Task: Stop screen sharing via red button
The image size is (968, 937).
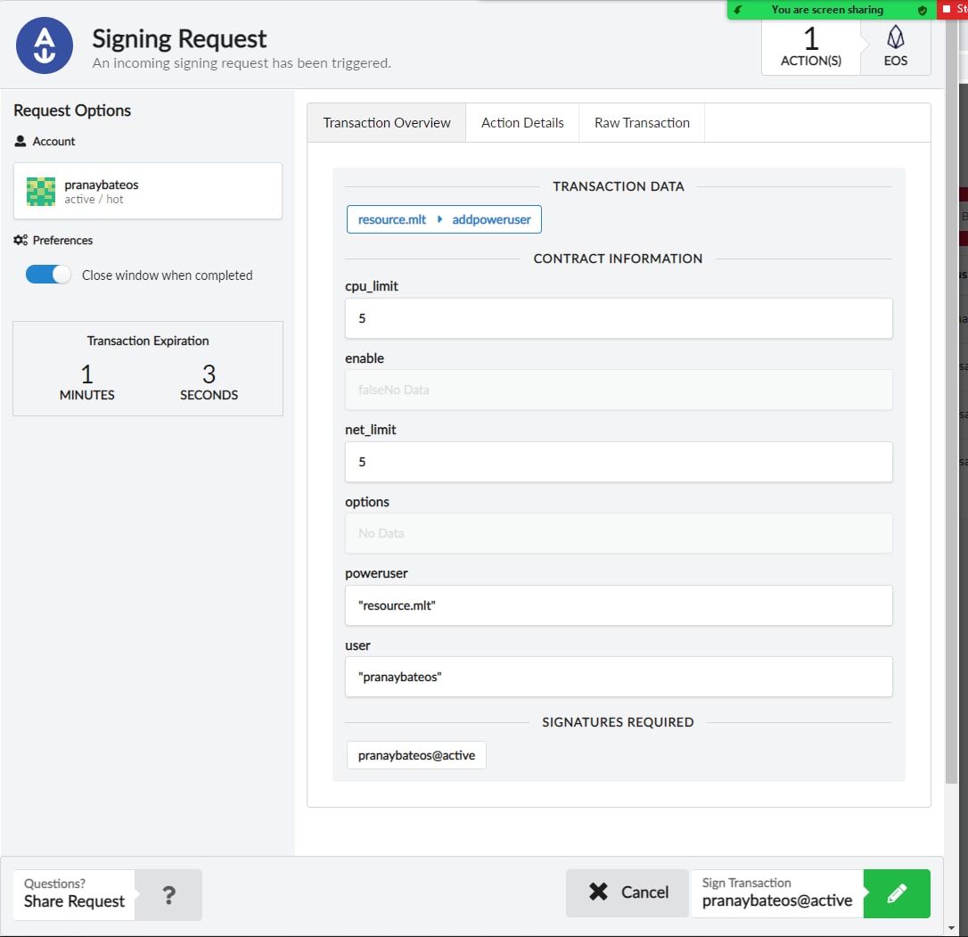Action: click(952, 9)
